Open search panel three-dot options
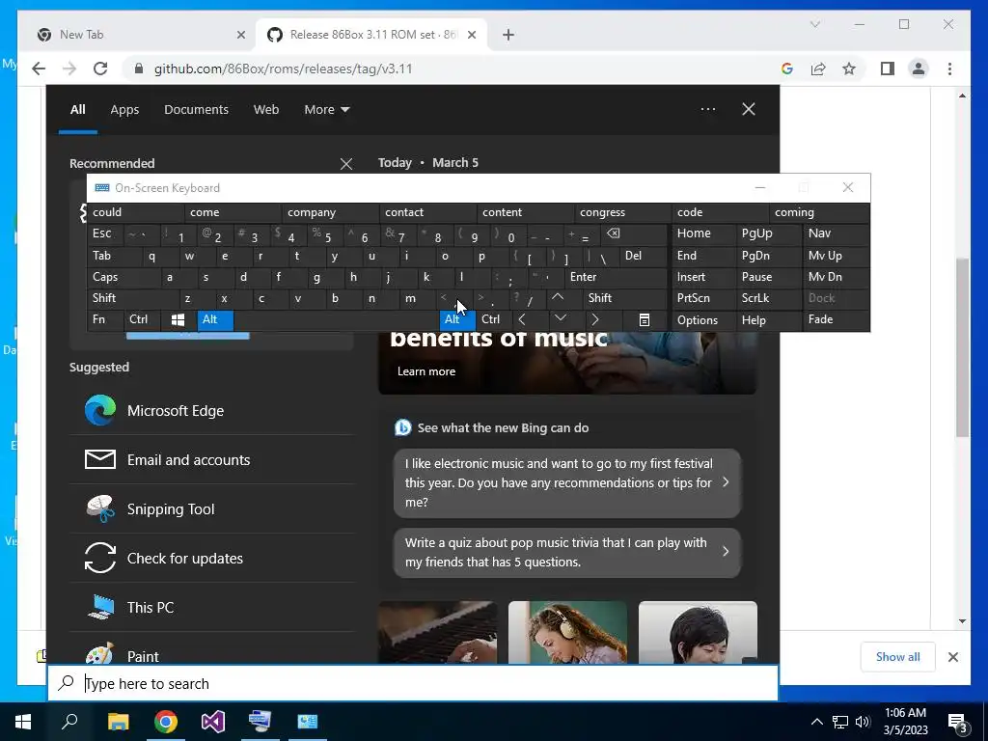This screenshot has width=988, height=741. point(708,109)
